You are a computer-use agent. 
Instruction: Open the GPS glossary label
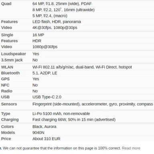[5, 79]
